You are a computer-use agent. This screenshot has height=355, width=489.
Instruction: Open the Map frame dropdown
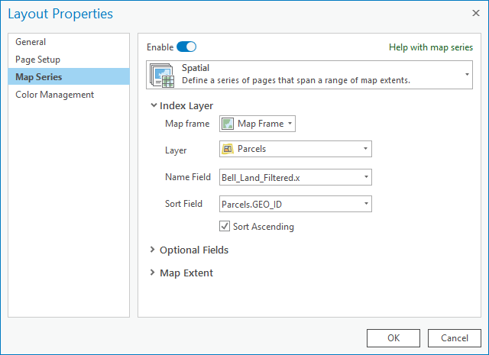pos(257,124)
